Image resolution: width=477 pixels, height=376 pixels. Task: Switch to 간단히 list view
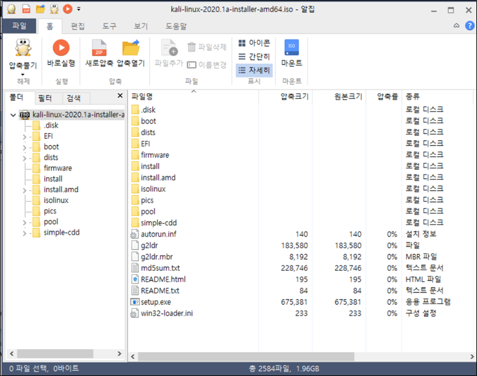coord(254,57)
